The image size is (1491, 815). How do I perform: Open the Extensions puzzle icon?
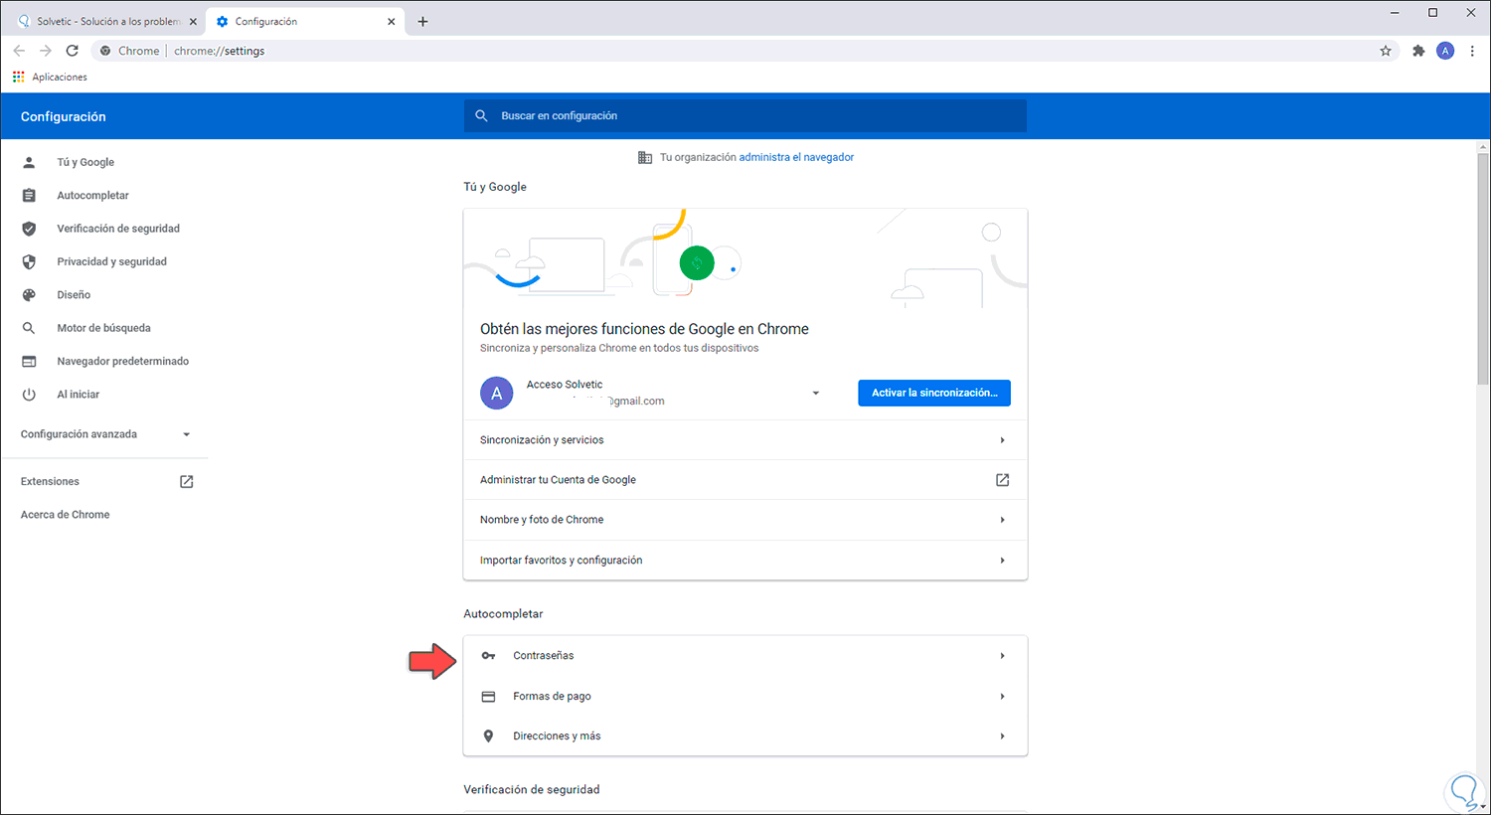pos(1418,51)
